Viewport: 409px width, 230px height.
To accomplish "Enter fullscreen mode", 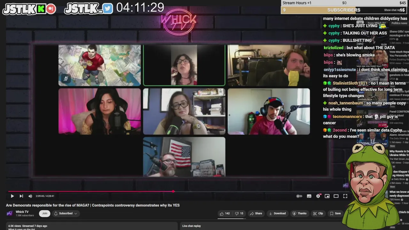I will 345,196.
